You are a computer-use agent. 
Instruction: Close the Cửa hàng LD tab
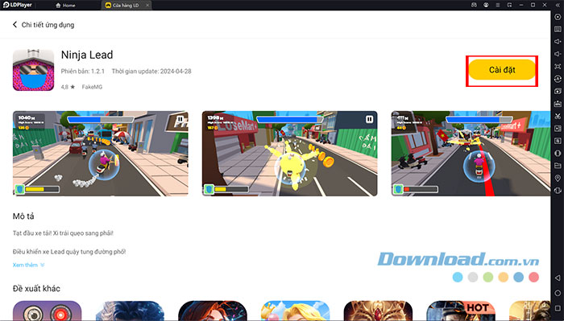coord(147,6)
